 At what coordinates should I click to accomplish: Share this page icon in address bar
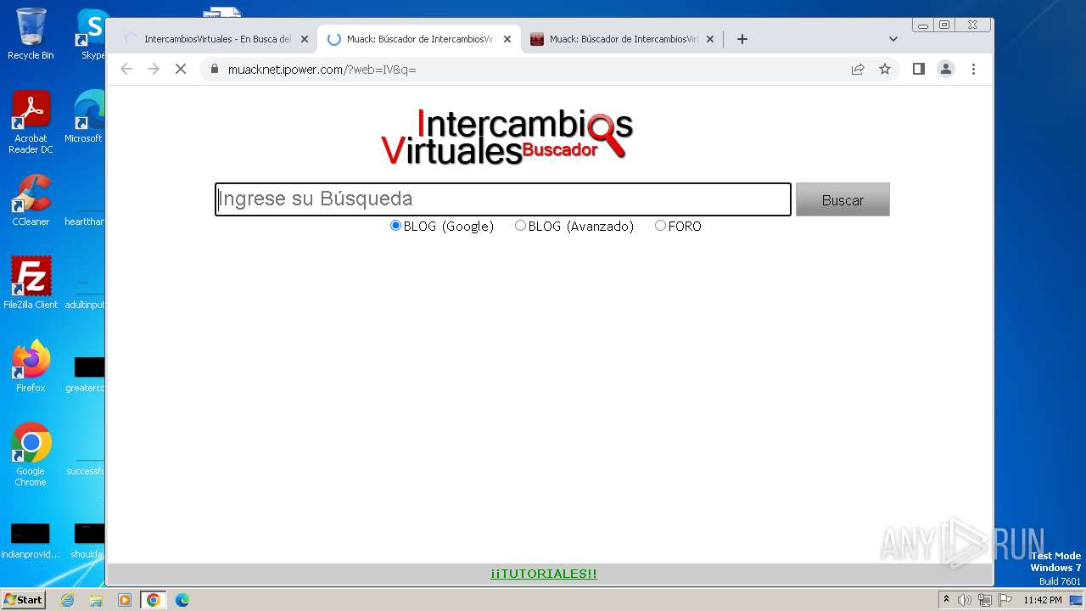pyautogui.click(x=858, y=69)
